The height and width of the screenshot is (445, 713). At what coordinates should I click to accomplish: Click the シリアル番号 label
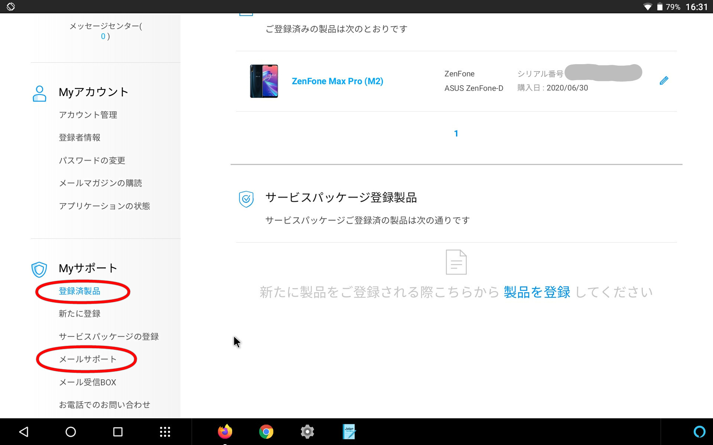540,74
